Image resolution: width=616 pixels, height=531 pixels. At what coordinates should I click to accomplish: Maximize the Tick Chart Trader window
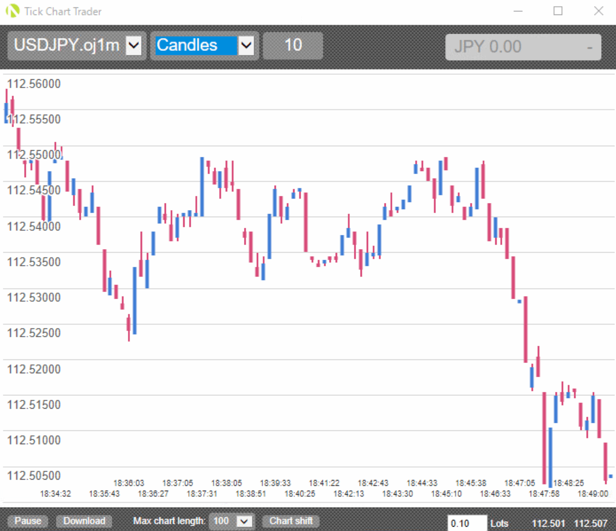coord(558,11)
